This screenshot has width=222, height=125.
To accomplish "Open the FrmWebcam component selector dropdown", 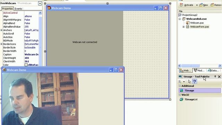I will pos(40,3).
